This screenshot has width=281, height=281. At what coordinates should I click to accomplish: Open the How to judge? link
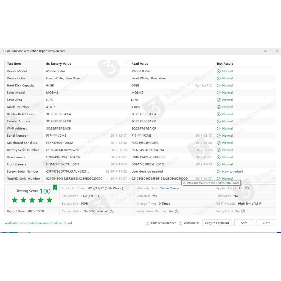pyautogui.click(x=233, y=172)
